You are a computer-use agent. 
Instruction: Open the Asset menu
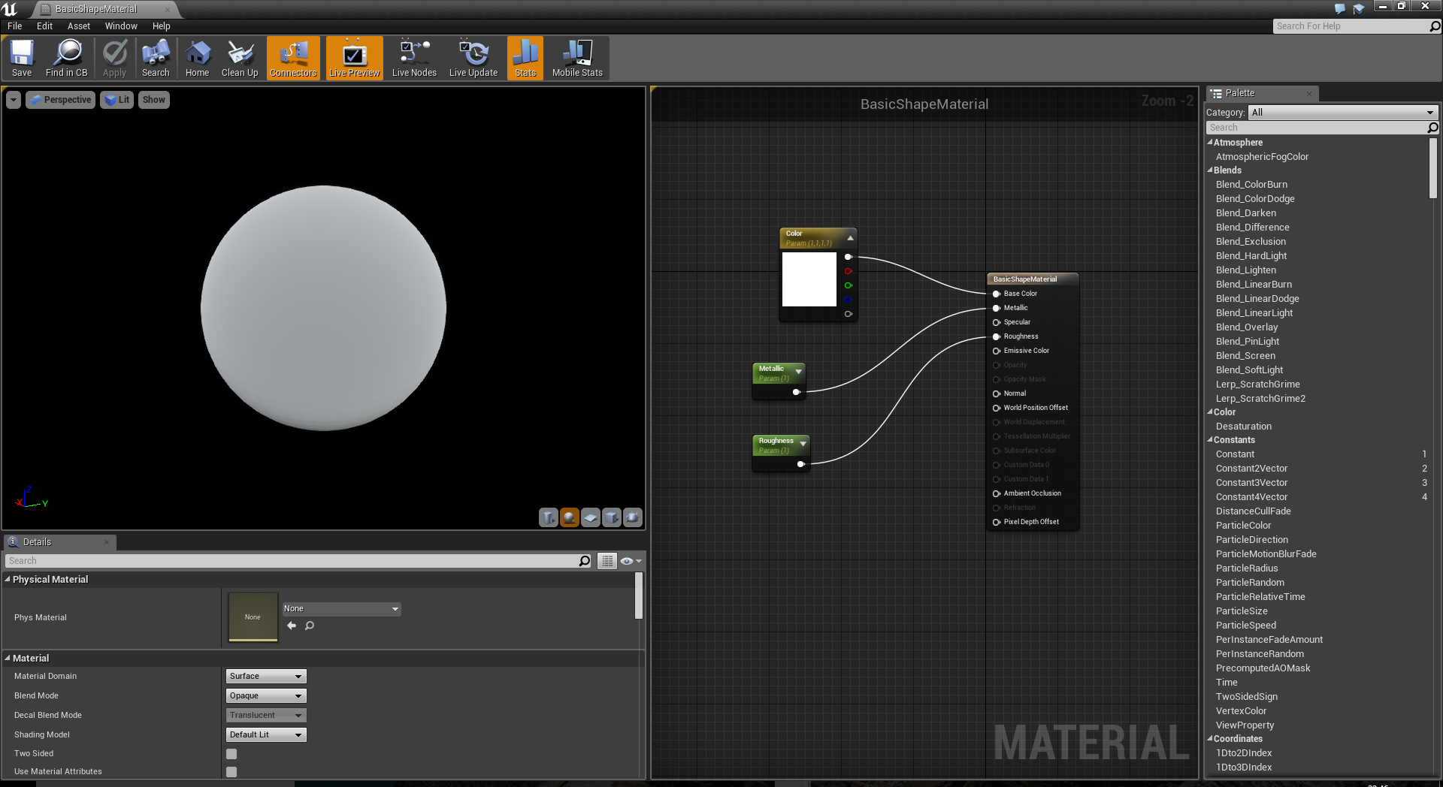coord(79,26)
